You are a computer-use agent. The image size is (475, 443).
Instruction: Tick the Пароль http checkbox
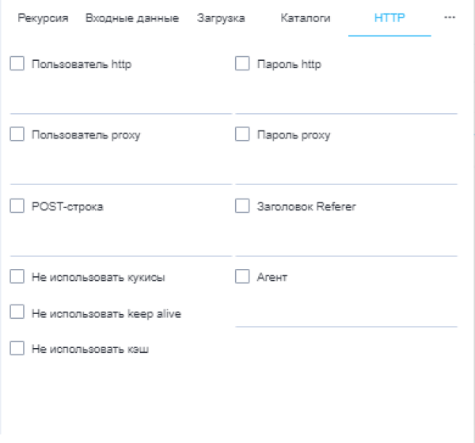click(242, 63)
